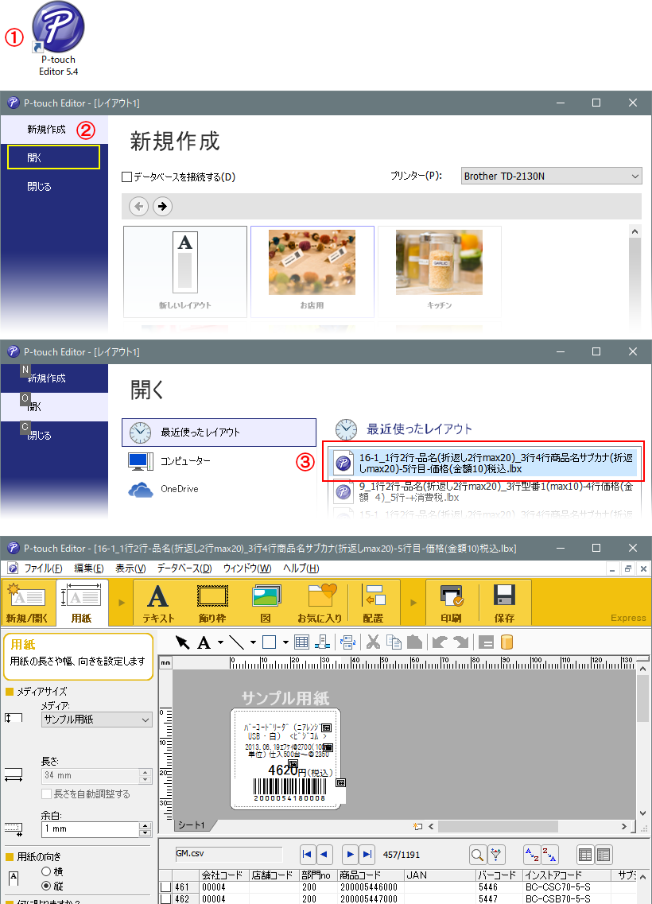Go to next database record
Screen dimensions: 652x904
pyautogui.click(x=350, y=855)
